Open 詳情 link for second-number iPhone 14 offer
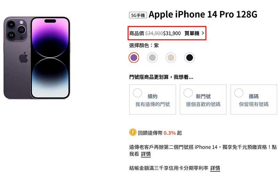 coord(146,154)
